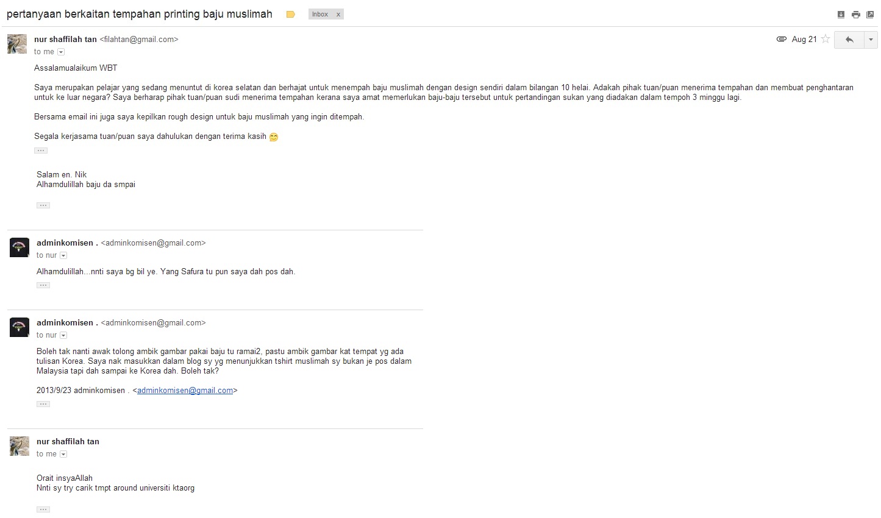Expand 'to nur' details in second adminkomisen message
The height and width of the screenshot is (518, 881).
click(63, 336)
